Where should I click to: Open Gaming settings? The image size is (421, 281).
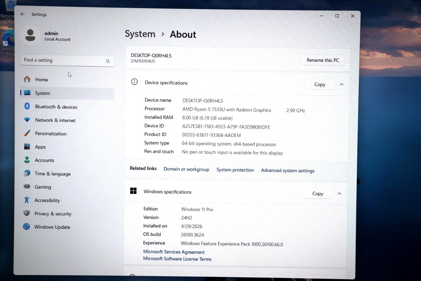click(67, 187)
